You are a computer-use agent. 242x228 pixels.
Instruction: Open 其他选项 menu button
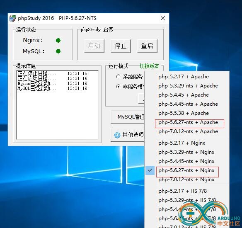pyautogui.click(x=128, y=135)
